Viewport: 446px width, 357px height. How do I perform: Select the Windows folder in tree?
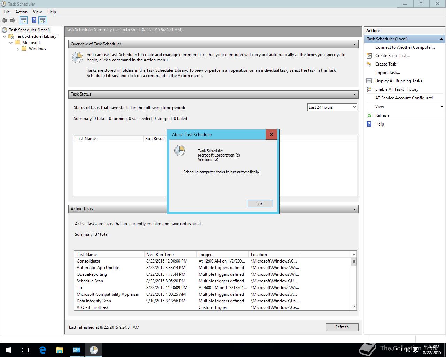37,49
